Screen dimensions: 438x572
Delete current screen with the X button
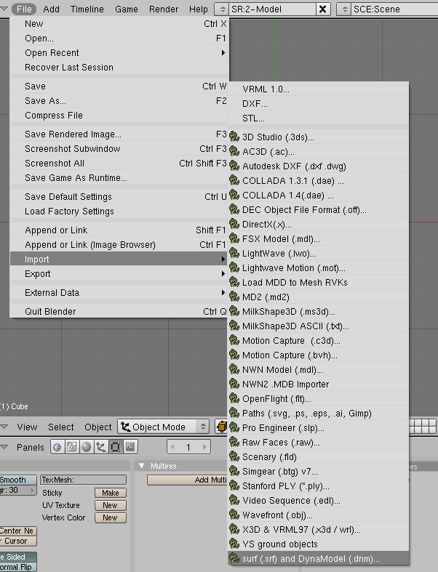(323, 9)
